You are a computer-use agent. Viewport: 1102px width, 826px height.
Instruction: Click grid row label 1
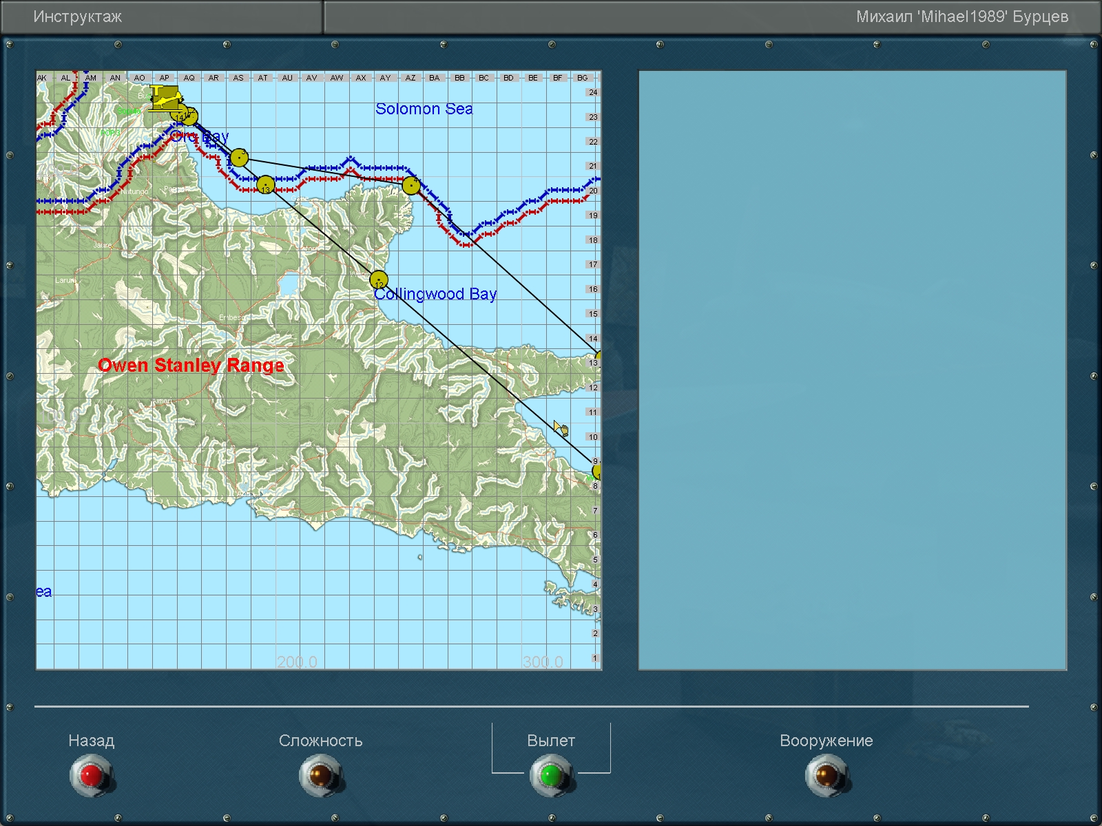(595, 658)
